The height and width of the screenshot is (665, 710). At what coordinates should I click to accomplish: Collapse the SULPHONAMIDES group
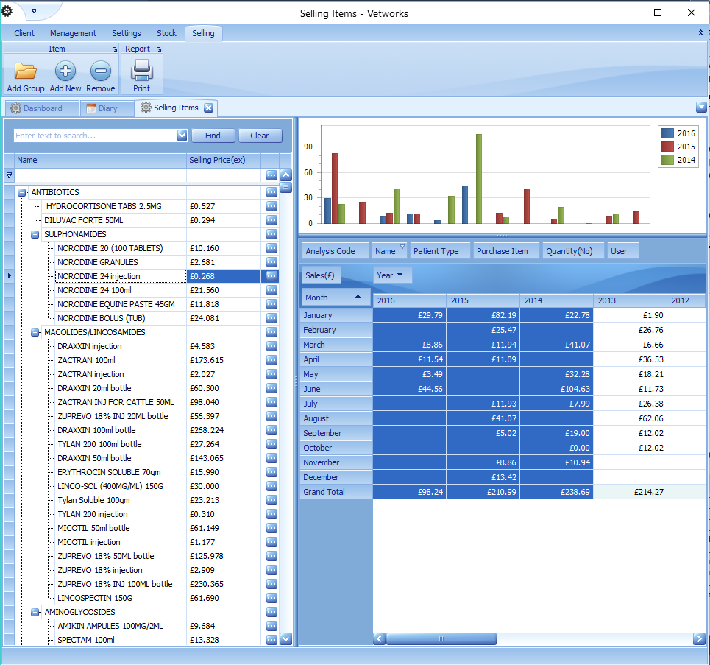pos(35,234)
